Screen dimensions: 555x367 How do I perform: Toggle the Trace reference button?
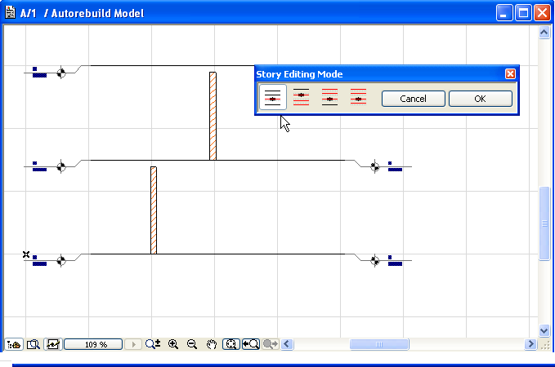click(x=53, y=344)
